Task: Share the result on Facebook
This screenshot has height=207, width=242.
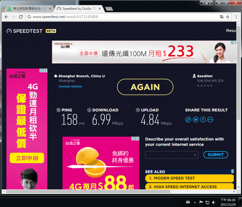Action: [203, 120]
